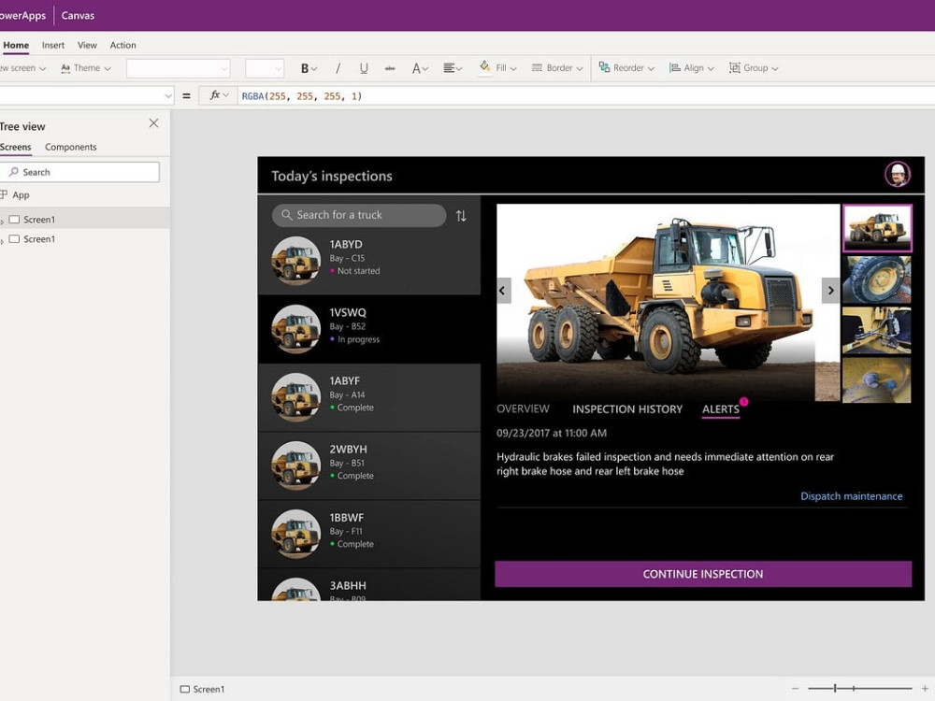Open the INSPECTION HISTORY tab
This screenshot has height=701, width=935.
[x=627, y=409]
